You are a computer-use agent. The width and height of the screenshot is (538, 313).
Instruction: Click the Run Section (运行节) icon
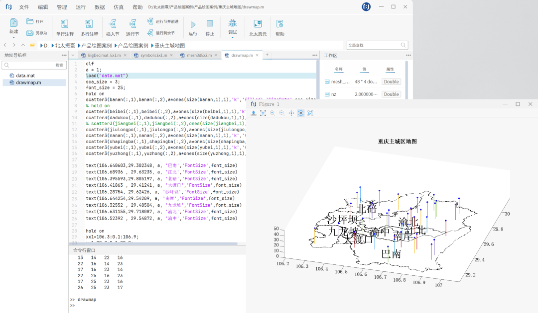pos(133,24)
